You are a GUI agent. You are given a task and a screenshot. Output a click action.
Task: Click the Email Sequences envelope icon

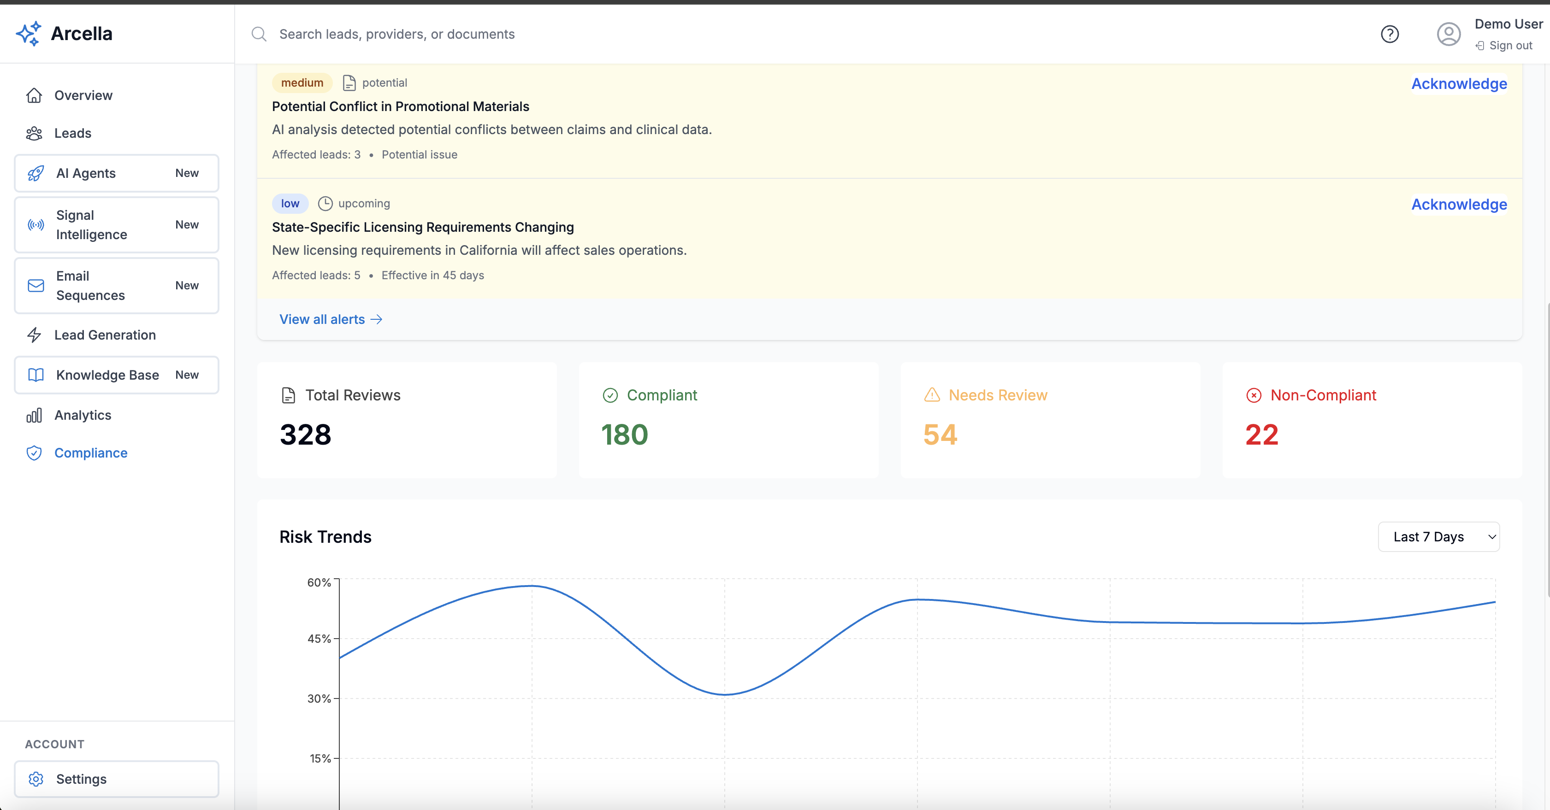tap(36, 286)
